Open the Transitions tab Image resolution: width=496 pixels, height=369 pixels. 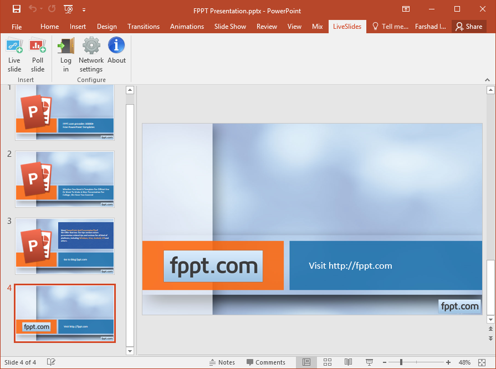[x=143, y=27]
